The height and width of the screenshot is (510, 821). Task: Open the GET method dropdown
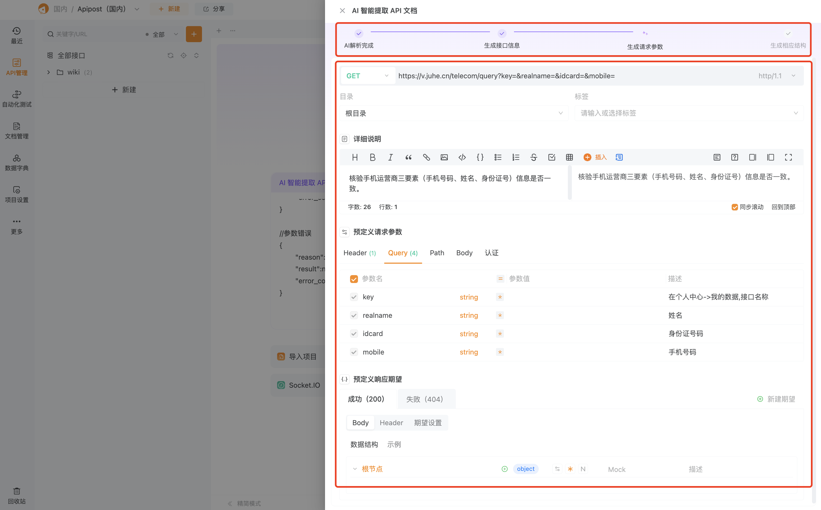click(x=368, y=76)
